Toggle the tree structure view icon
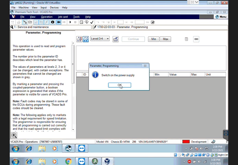The width and height of the screenshot is (238, 165). [x=25, y=22]
